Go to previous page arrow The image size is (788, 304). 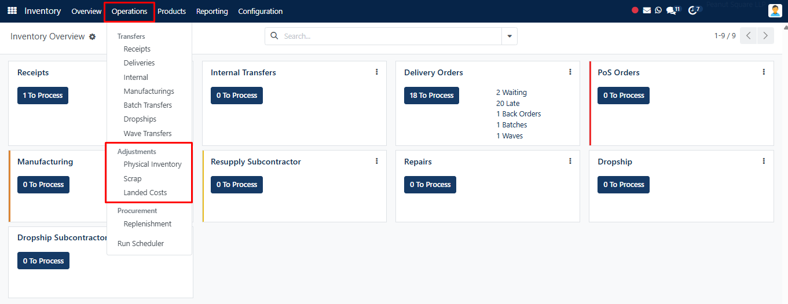tap(749, 36)
